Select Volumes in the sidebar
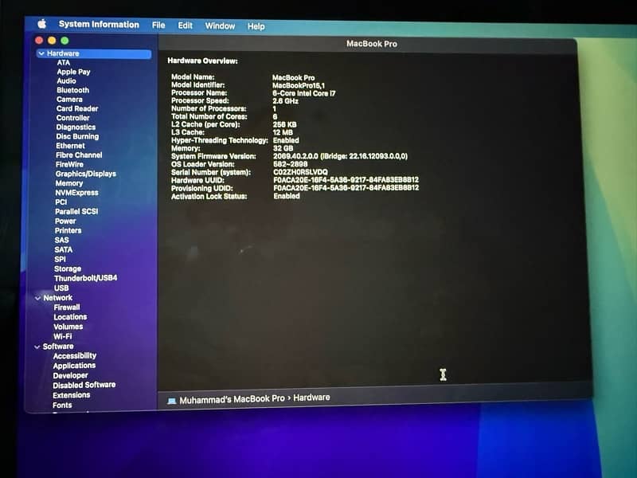The height and width of the screenshot is (478, 637). pyautogui.click(x=68, y=327)
